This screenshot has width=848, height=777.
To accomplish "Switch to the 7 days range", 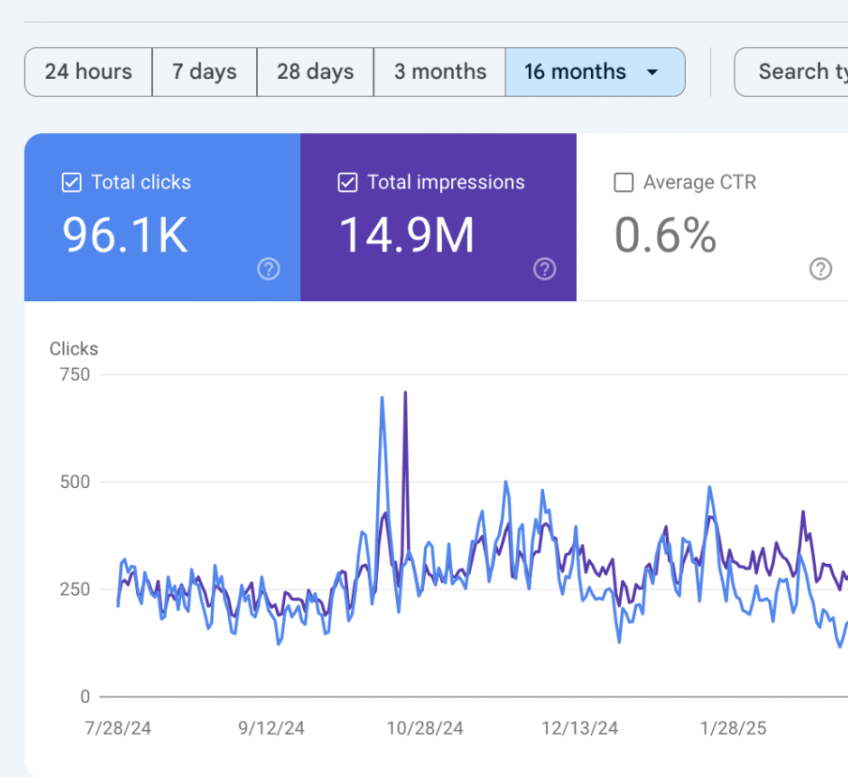I will [x=204, y=72].
